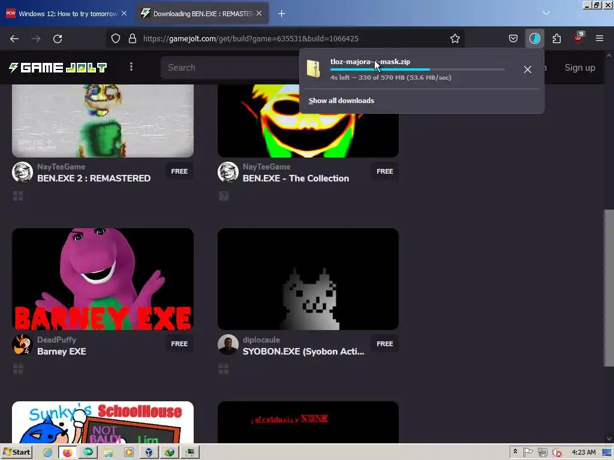Open a new browser tab
The width and height of the screenshot is (614, 460).
tap(282, 14)
